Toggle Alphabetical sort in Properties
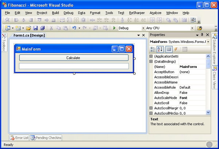Screen dimensions: 219x149 160,49
